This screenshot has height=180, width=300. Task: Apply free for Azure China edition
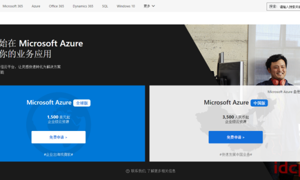tap(235, 137)
